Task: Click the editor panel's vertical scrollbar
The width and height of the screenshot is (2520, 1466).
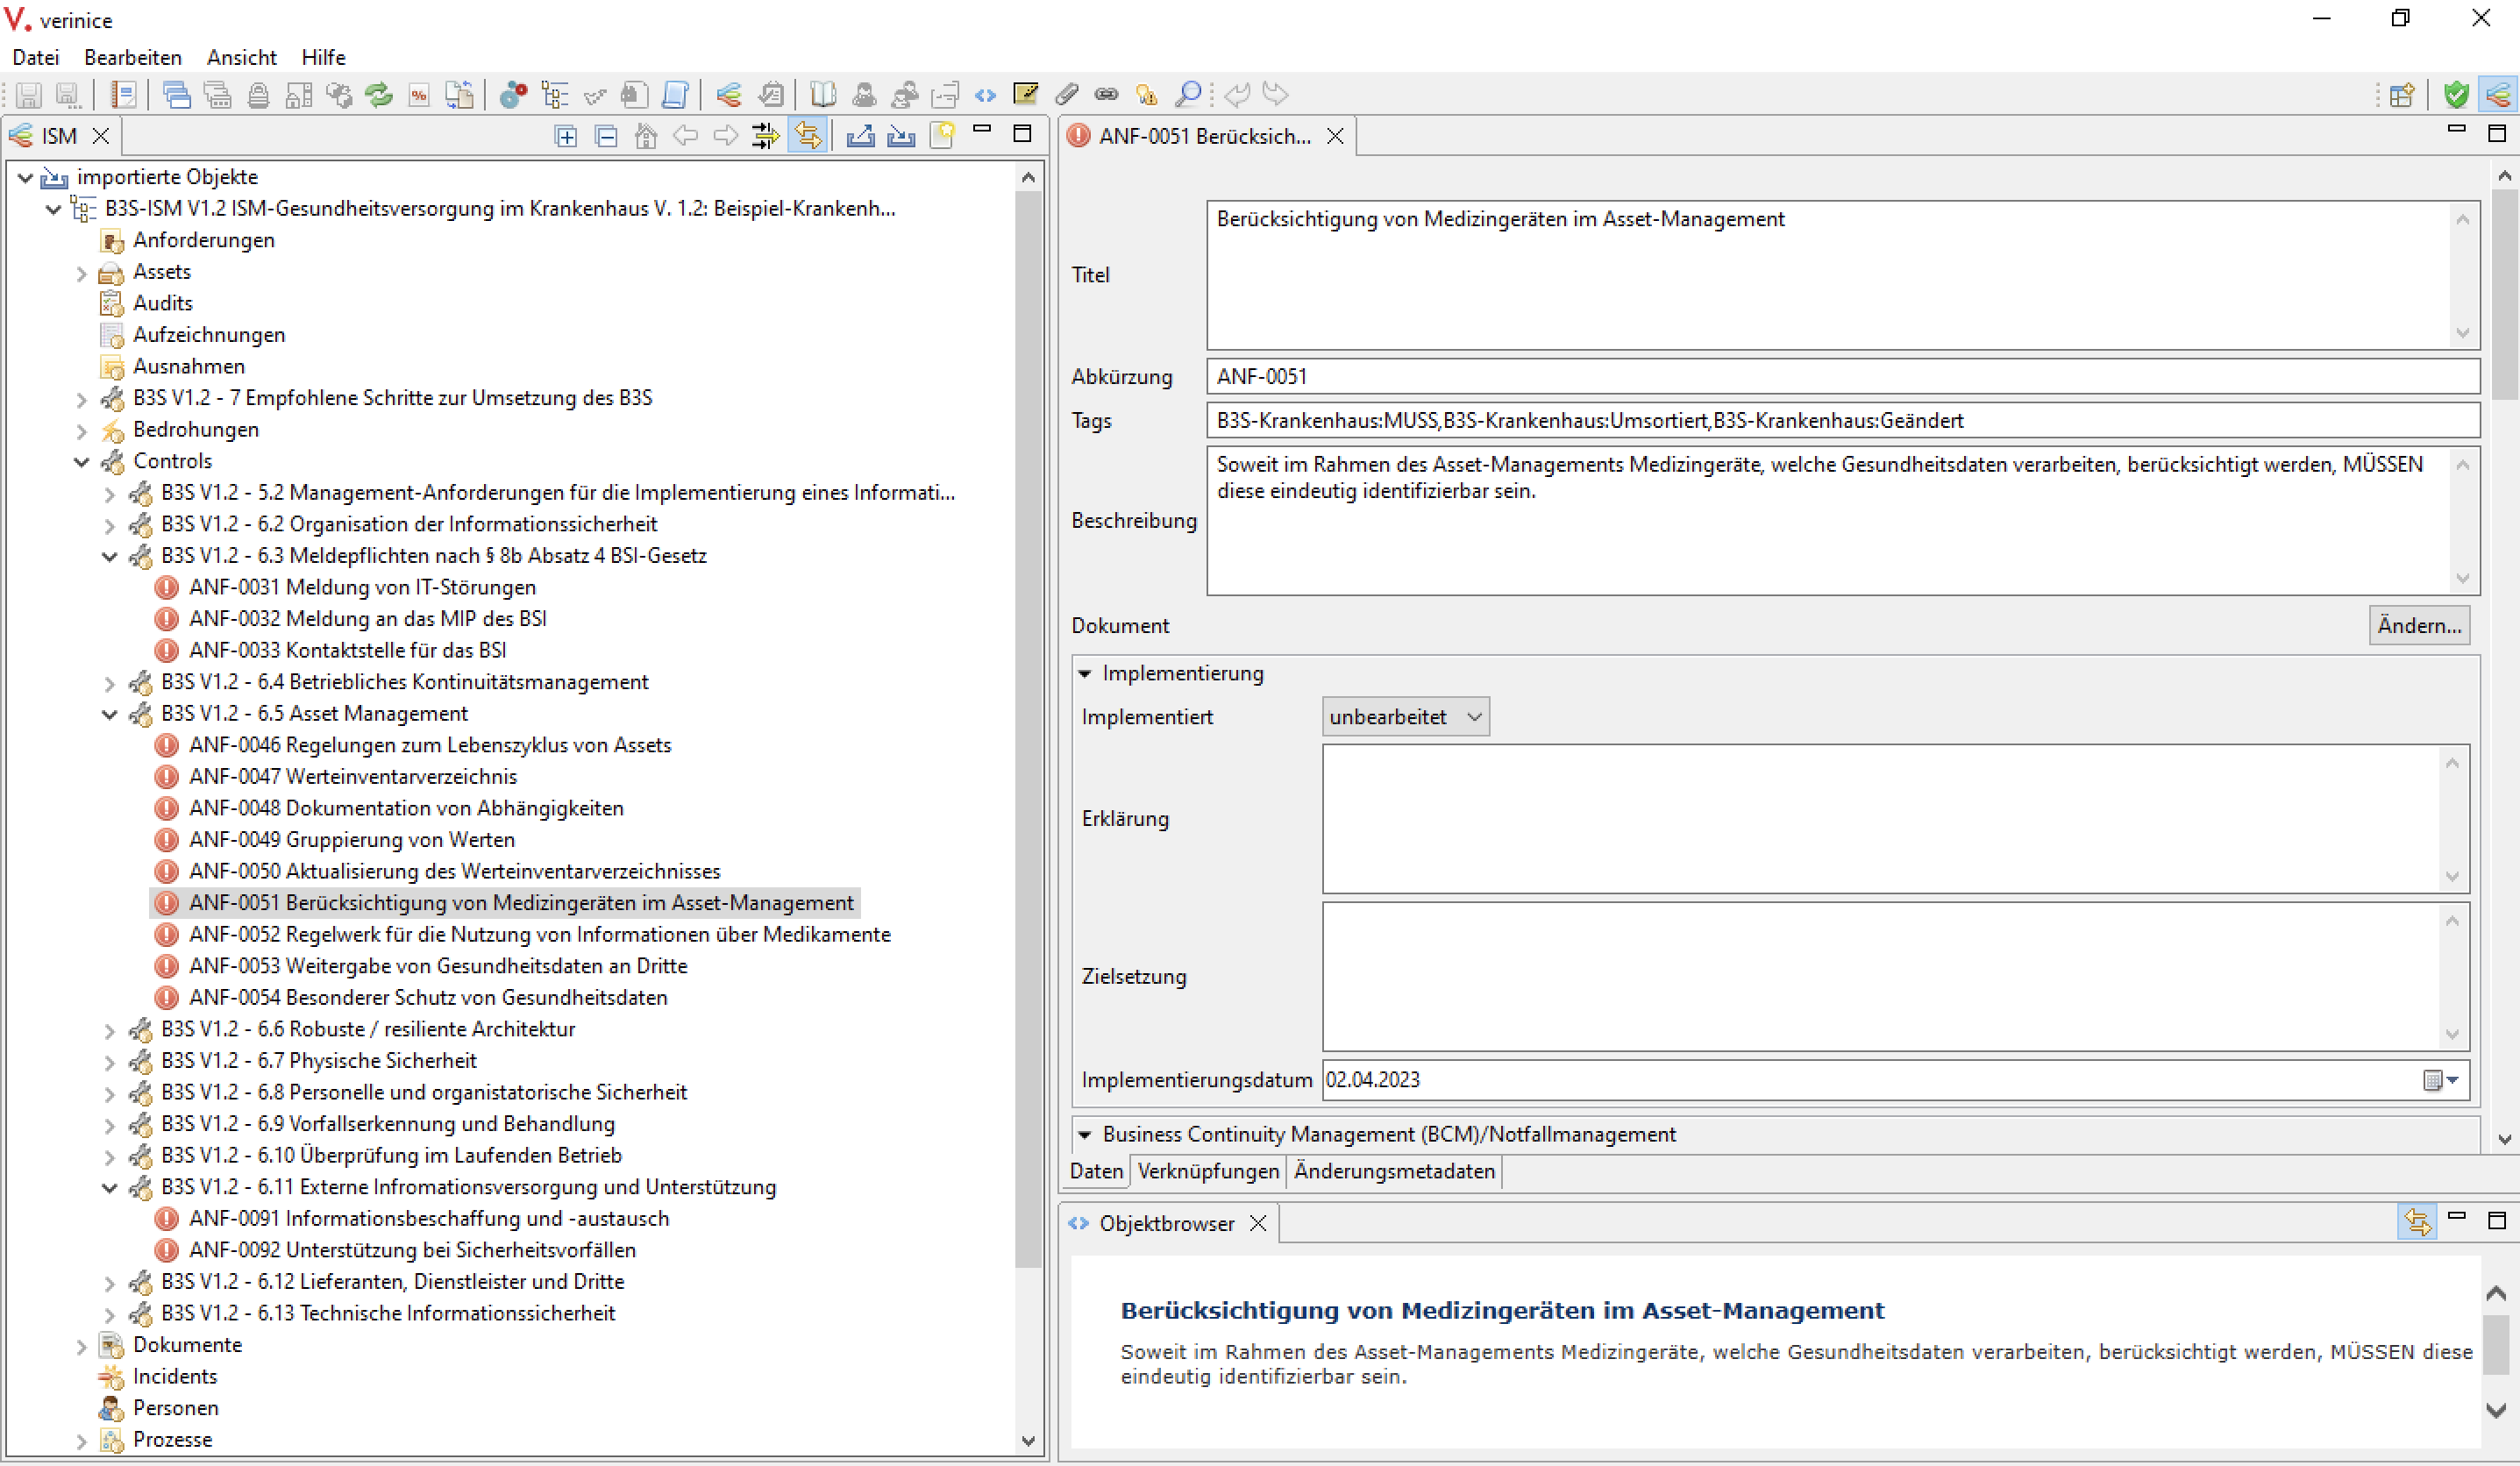Action: pos(2504,295)
